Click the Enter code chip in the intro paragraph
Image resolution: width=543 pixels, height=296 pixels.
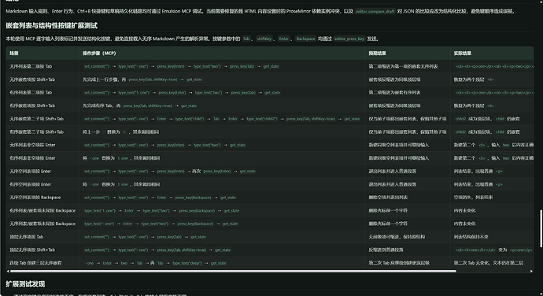click(283, 39)
